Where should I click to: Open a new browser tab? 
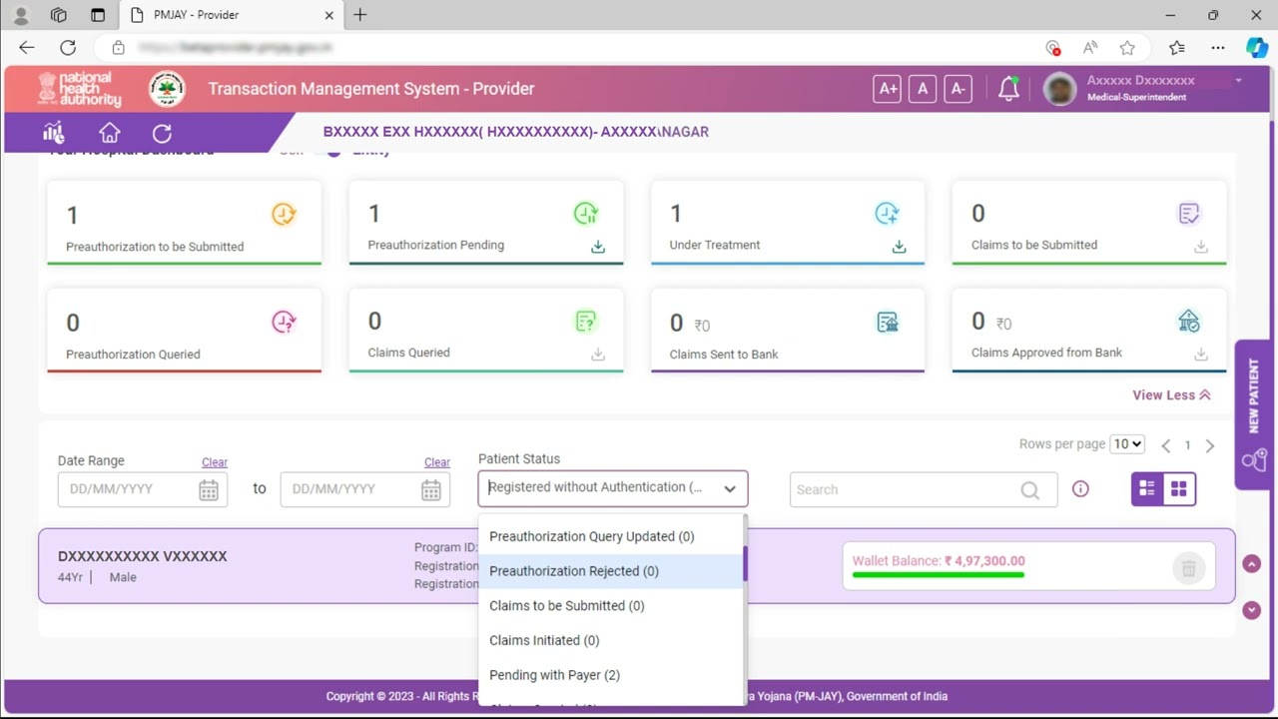pyautogui.click(x=360, y=15)
